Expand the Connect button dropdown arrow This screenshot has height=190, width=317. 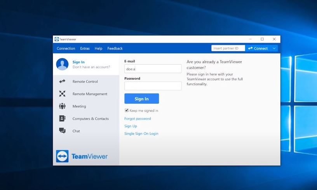tap(274, 48)
